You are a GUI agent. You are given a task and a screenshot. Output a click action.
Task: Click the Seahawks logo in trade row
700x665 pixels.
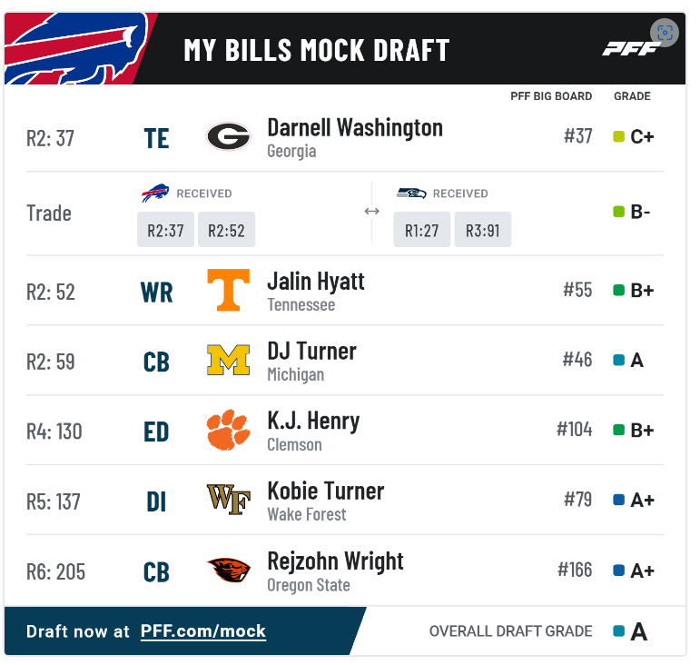411,193
